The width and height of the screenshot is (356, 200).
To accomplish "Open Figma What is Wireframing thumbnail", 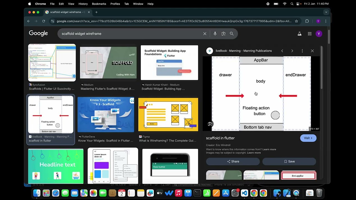I will [x=168, y=114].
